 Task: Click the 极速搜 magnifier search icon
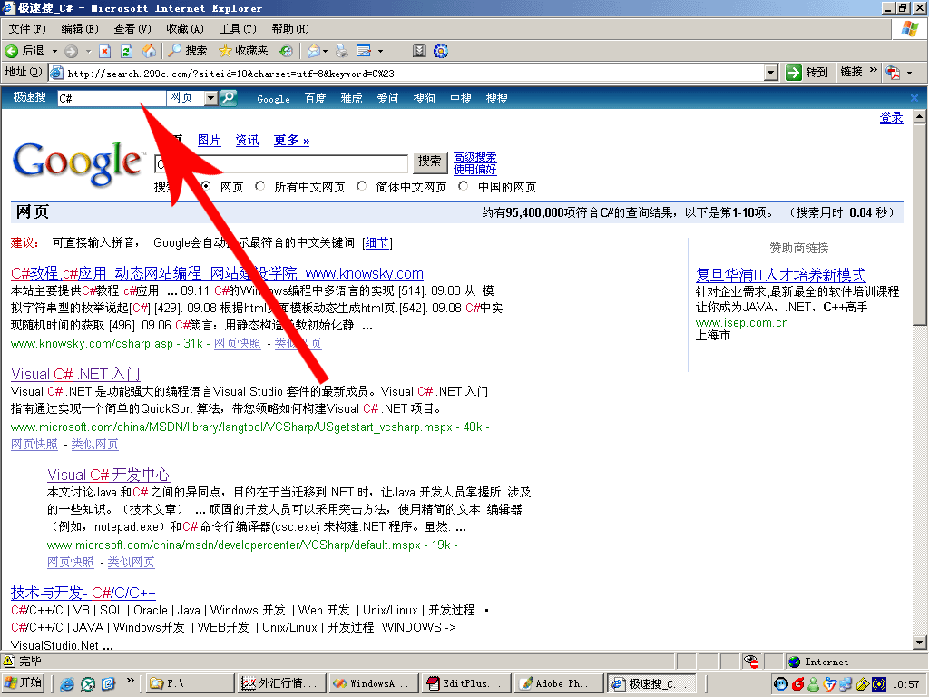(228, 98)
